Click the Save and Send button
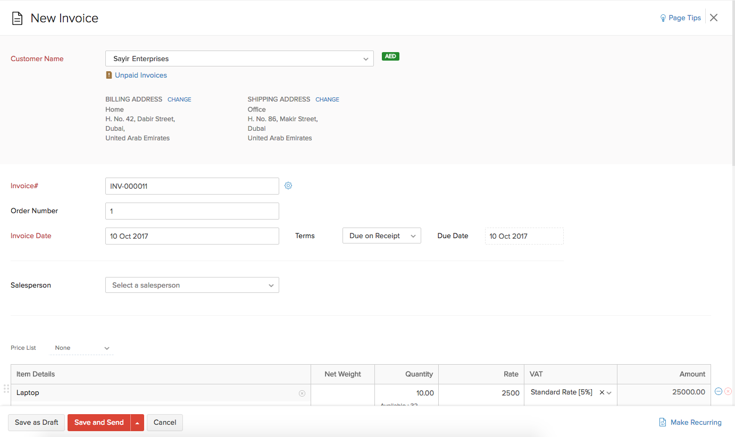 coord(99,422)
